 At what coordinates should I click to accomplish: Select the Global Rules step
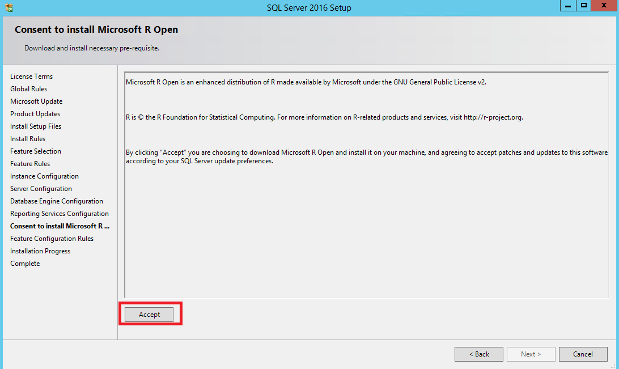click(x=29, y=89)
